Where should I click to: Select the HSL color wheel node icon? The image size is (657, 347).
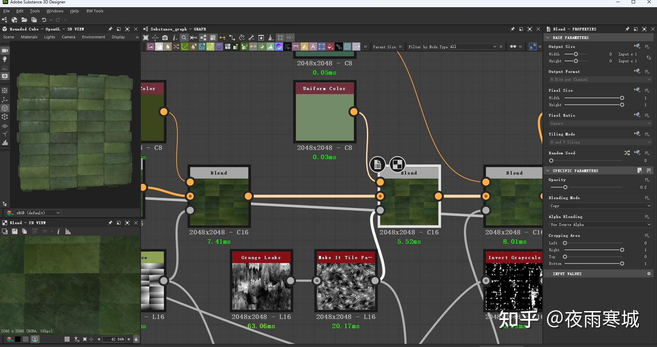(x=279, y=47)
